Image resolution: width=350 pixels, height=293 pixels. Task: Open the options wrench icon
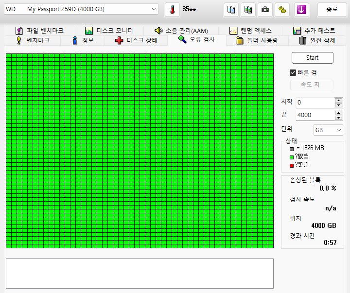[x=282, y=10]
